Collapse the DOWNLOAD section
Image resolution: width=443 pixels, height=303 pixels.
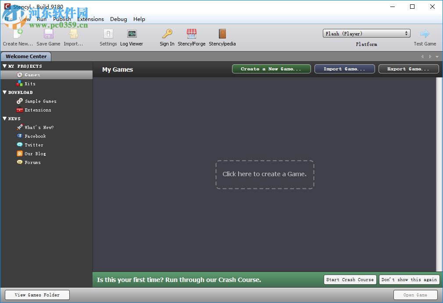pyautogui.click(x=4, y=92)
